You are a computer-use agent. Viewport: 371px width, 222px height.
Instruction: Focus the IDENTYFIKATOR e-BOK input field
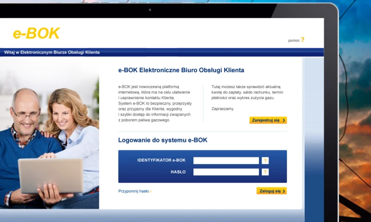pyautogui.click(x=226, y=160)
